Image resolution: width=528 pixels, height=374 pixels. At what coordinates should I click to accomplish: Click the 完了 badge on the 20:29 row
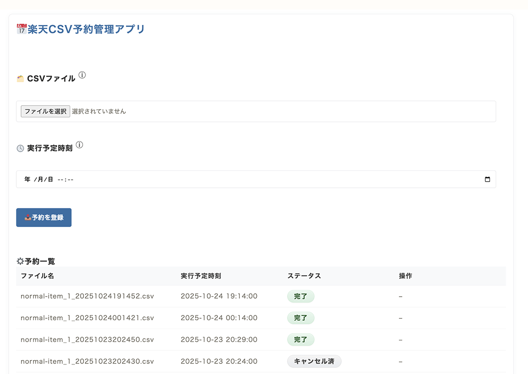(x=301, y=339)
